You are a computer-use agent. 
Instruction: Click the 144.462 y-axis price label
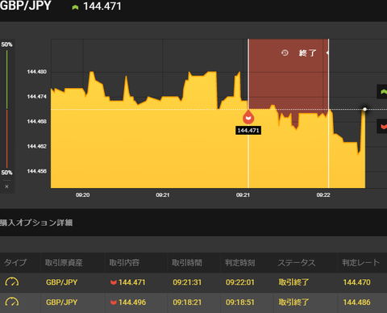click(x=37, y=146)
